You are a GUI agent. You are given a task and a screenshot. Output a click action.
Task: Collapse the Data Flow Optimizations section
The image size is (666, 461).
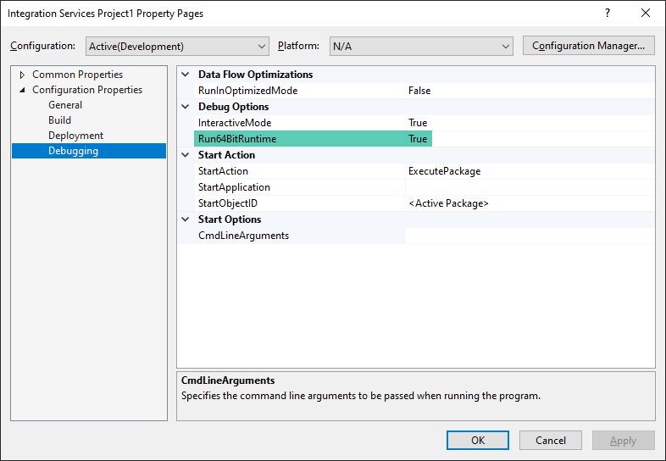pos(186,75)
